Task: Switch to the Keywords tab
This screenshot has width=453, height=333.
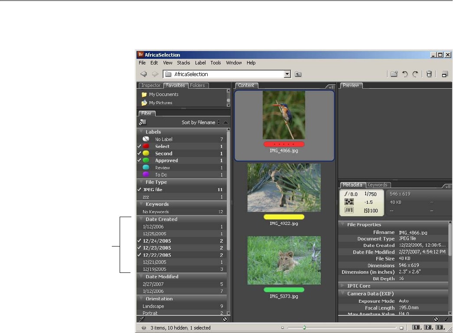Action: tap(377, 185)
